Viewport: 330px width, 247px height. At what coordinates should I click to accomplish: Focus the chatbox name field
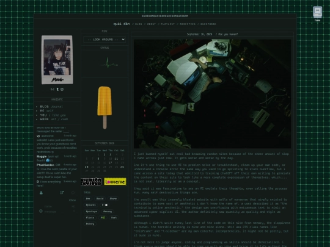click(x=57, y=207)
